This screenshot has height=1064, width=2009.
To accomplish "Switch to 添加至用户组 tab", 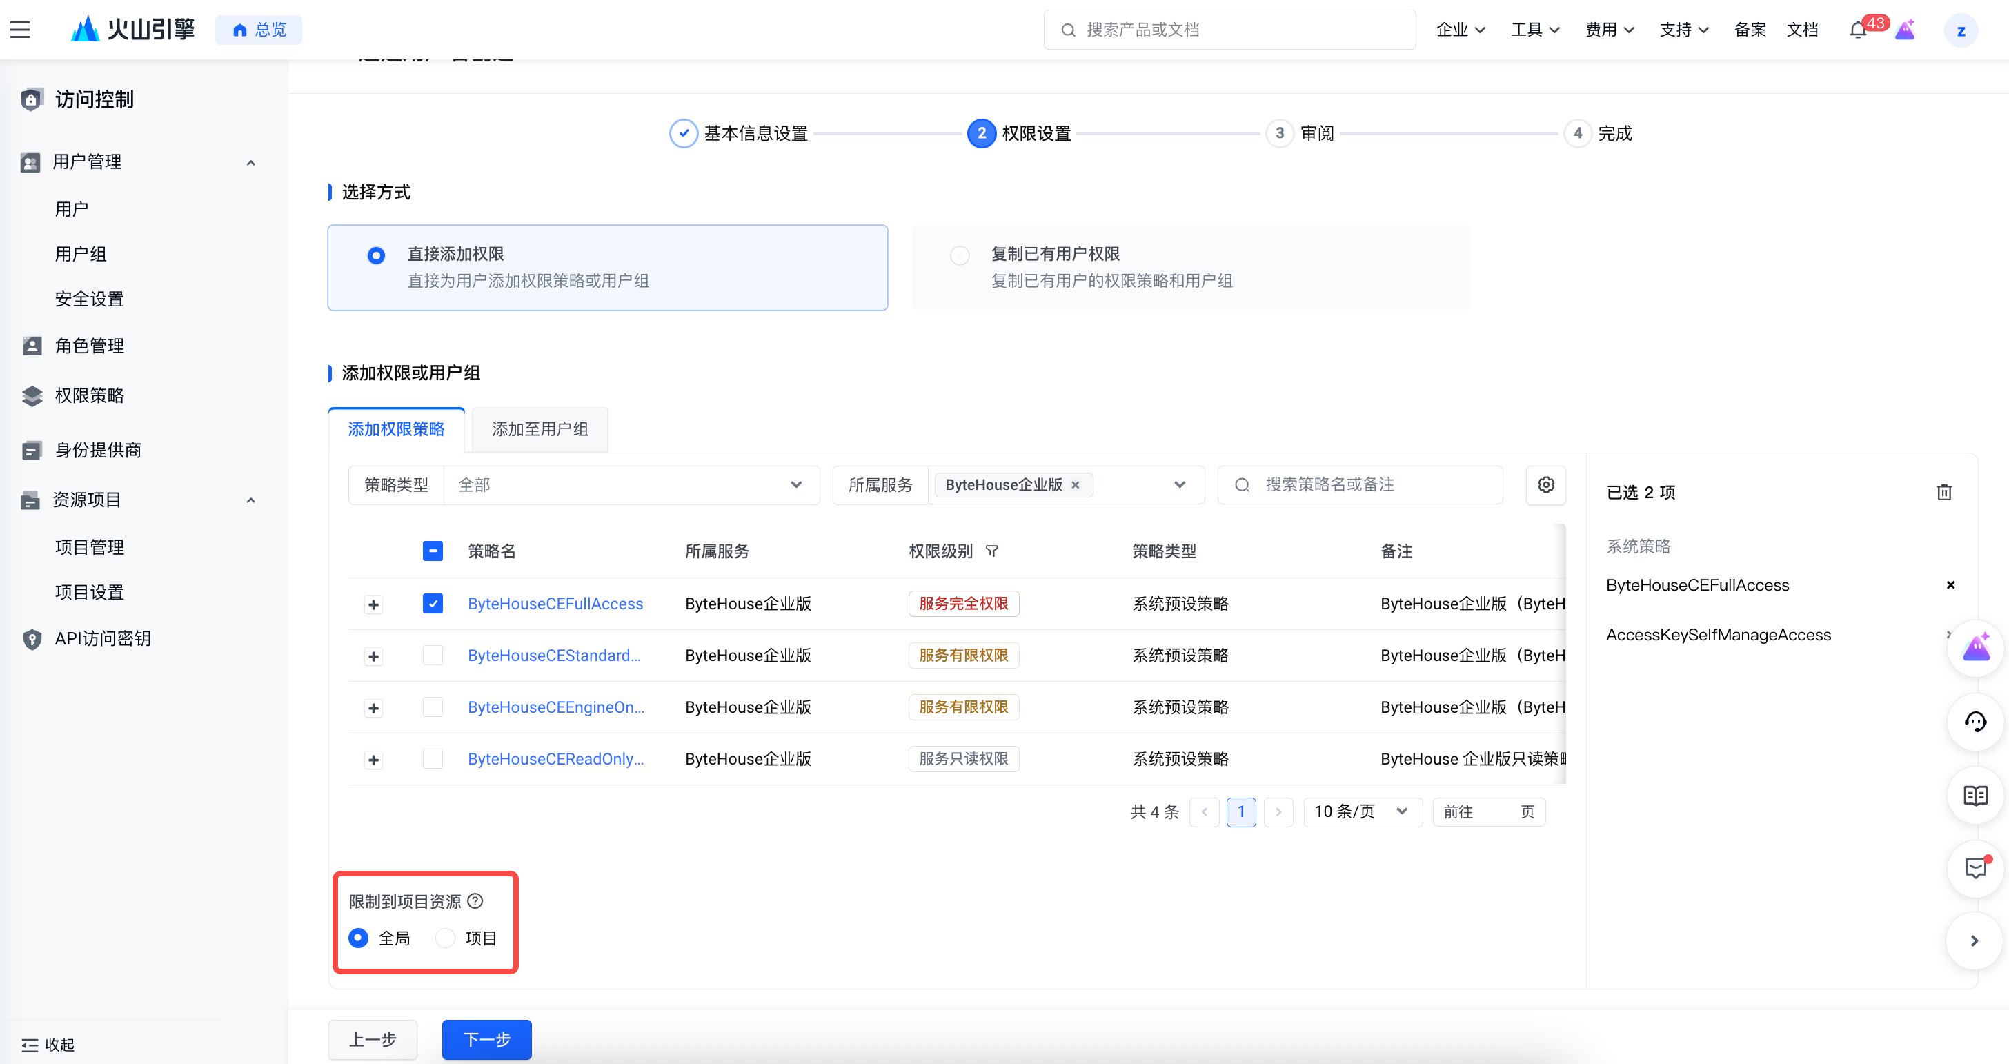I will 540,429.
